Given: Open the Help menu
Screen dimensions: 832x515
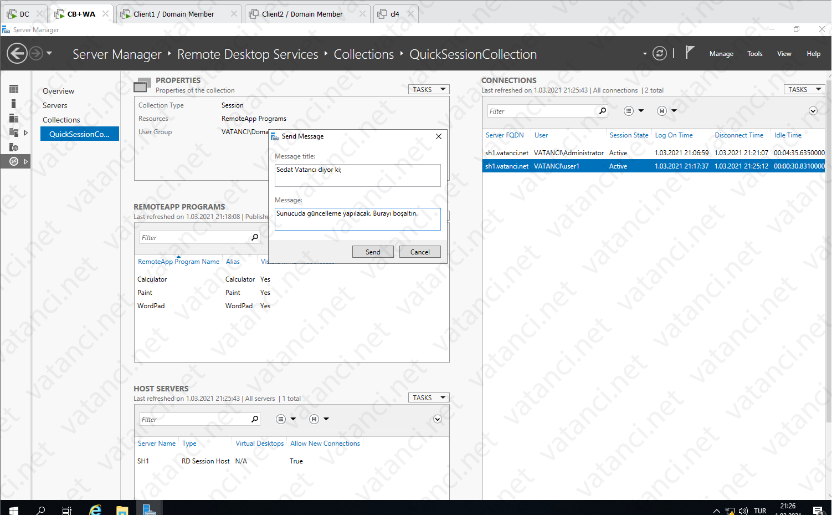Looking at the screenshot, I should pos(814,54).
